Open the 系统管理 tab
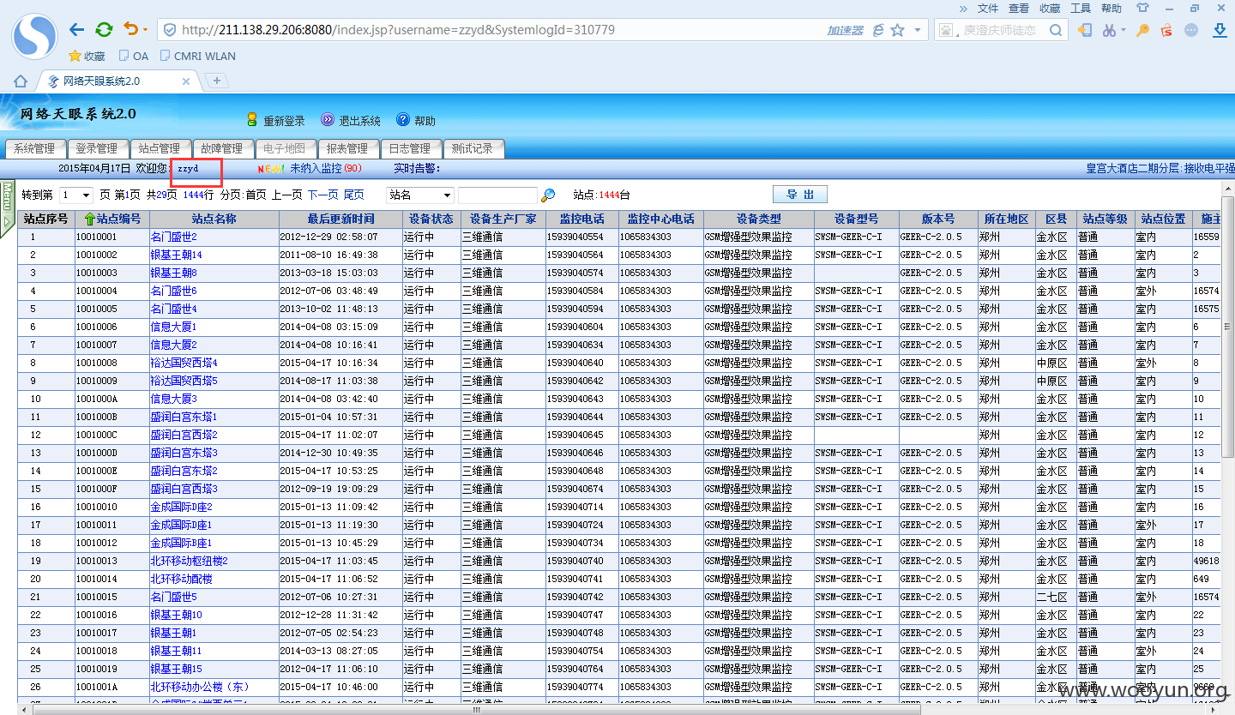Image resolution: width=1235 pixels, height=715 pixels. [34, 148]
